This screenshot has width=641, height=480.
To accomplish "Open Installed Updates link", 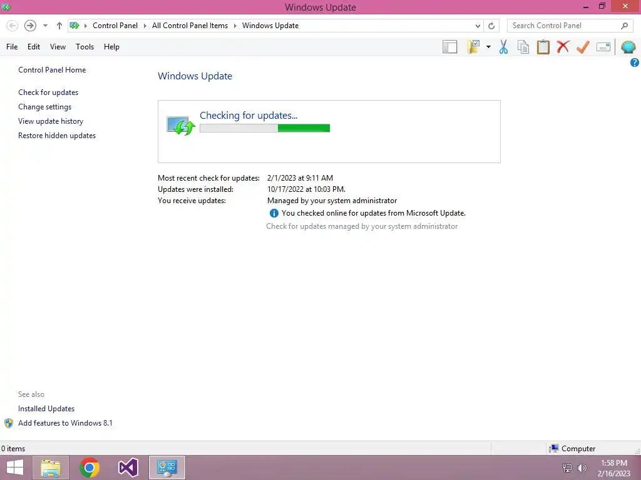I will [x=46, y=409].
